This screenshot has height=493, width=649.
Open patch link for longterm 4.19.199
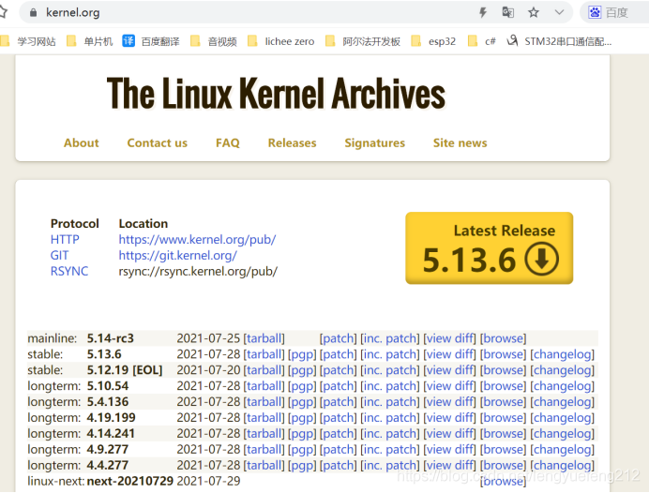339,418
